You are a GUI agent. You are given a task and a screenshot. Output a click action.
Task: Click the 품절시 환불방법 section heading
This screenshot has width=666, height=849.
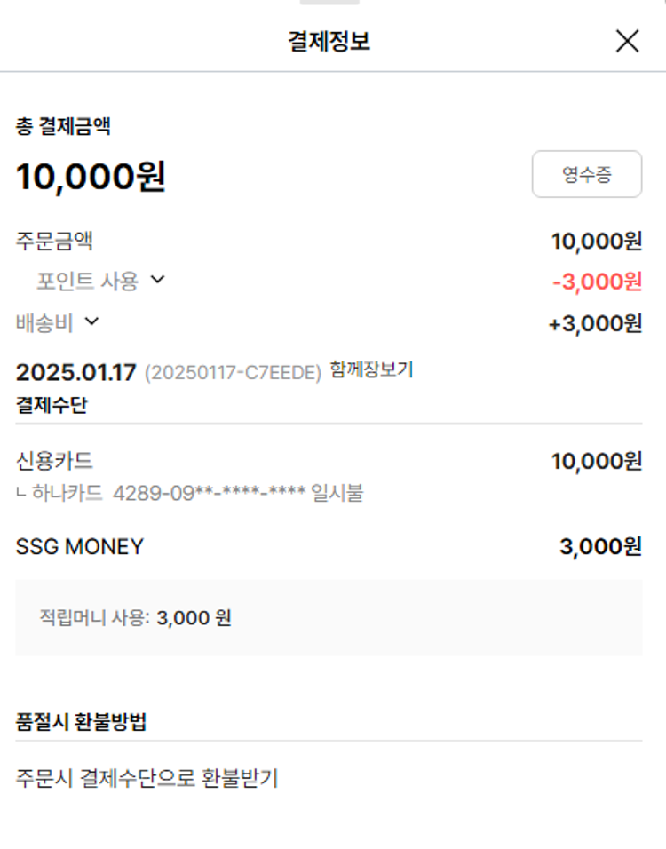coord(81,721)
